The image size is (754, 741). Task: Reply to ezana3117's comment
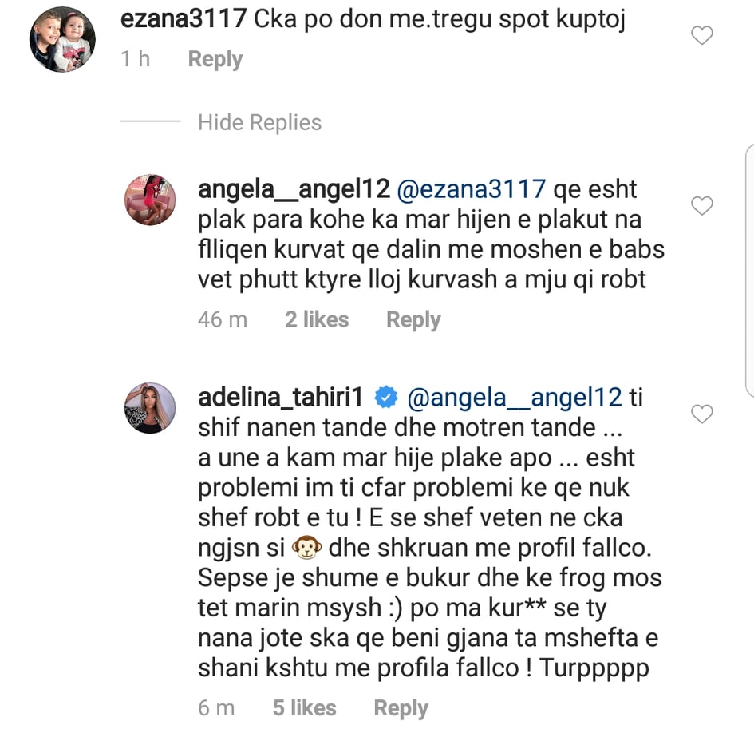pyautogui.click(x=215, y=60)
